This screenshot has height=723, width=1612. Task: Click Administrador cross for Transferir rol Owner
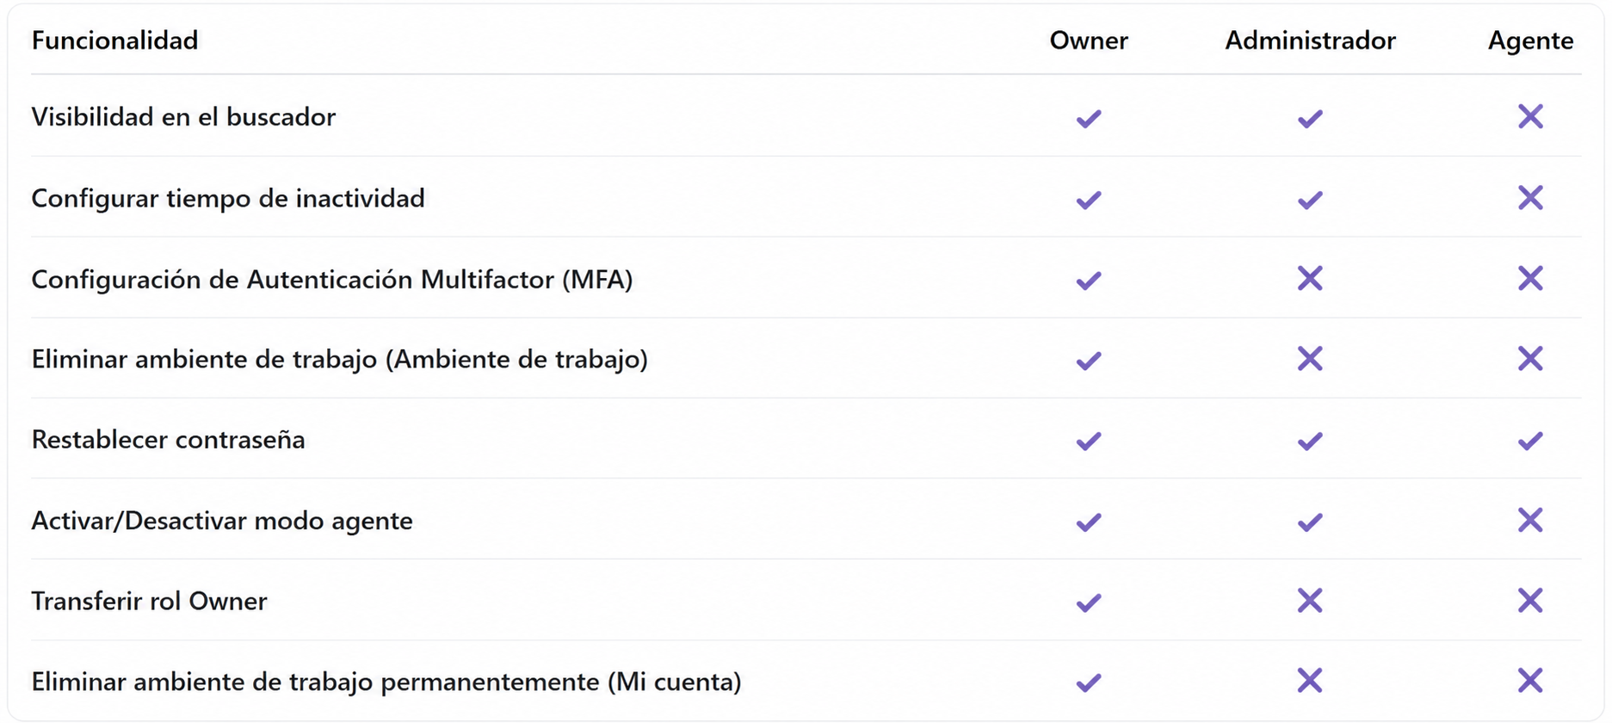(1310, 600)
